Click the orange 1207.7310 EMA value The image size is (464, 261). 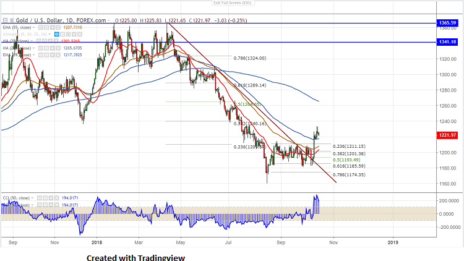72,27
